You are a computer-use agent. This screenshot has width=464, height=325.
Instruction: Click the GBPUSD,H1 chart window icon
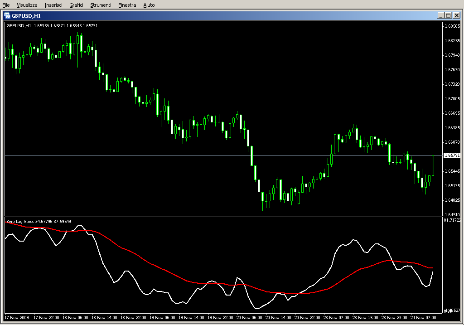tap(7, 16)
